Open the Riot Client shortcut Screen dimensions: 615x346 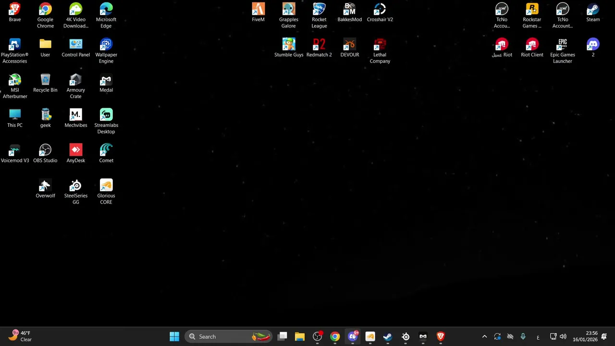[x=532, y=48]
